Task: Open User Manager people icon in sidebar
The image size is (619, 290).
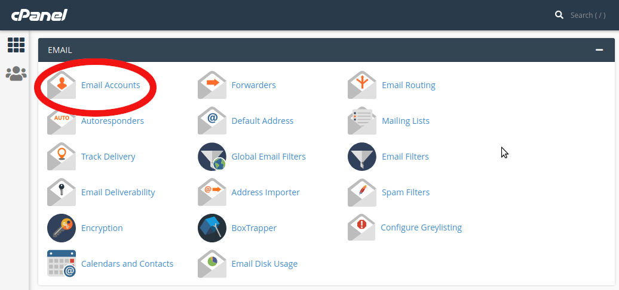Action: (16, 74)
